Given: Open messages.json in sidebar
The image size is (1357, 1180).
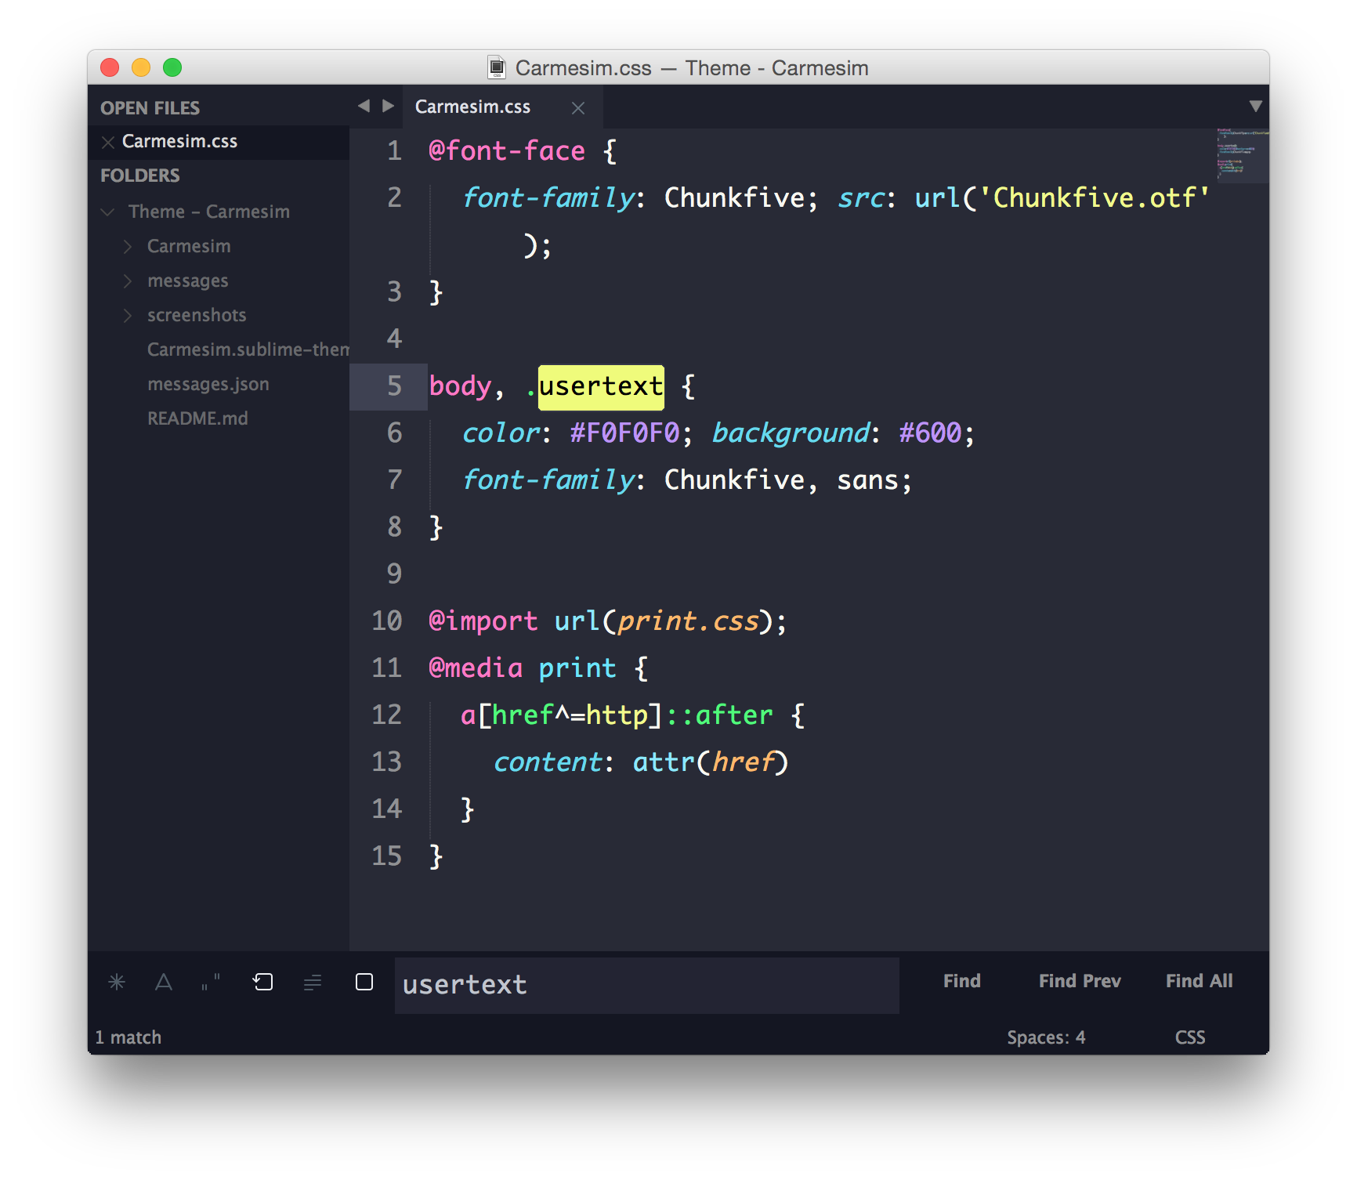Looking at the screenshot, I should coord(208,384).
